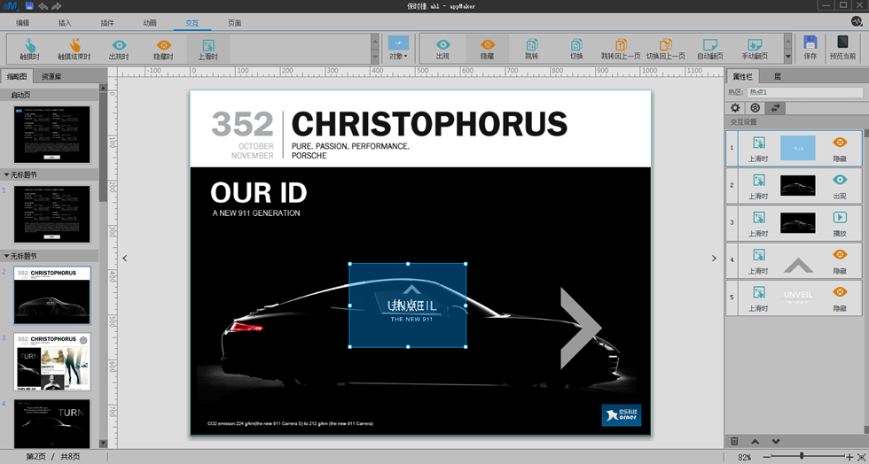Go to the previous page with the left canvas arrow
Screen dimensions: 869x464
pyautogui.click(x=125, y=258)
